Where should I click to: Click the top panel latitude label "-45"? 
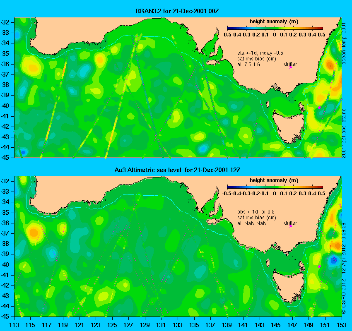5,158
